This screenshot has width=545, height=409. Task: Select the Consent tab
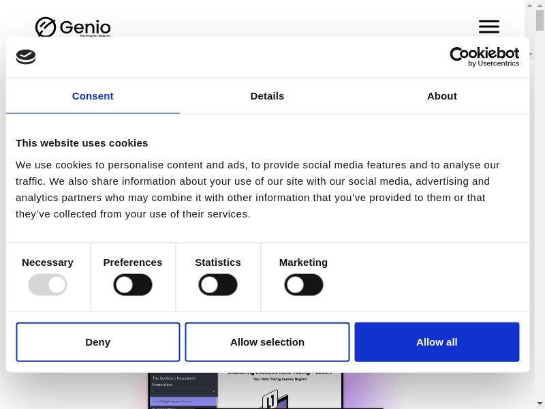pyautogui.click(x=93, y=96)
